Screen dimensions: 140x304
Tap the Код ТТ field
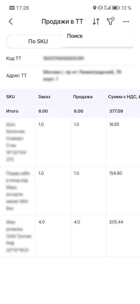70,59
